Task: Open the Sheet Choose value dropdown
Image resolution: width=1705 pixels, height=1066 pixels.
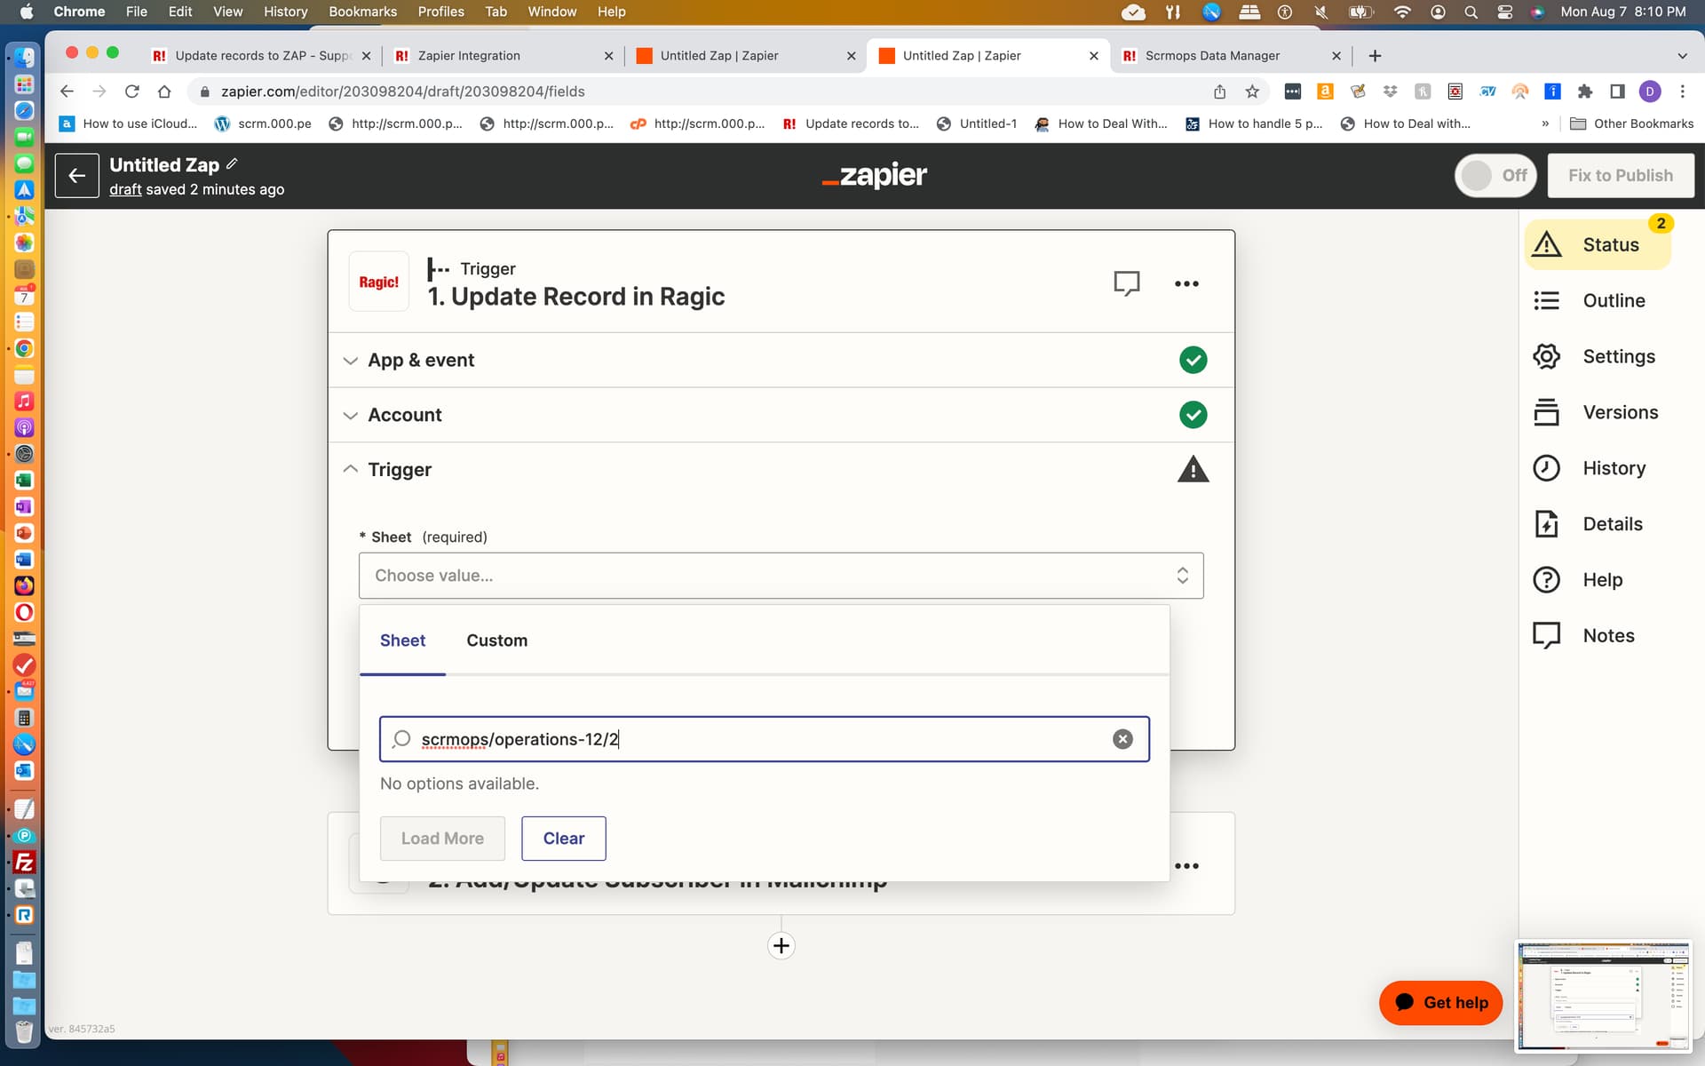Action: coord(781,576)
